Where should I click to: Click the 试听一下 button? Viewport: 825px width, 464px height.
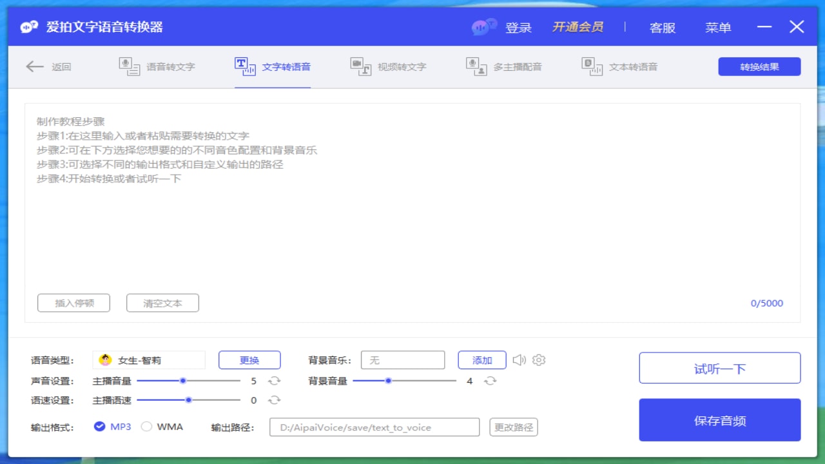tap(719, 367)
